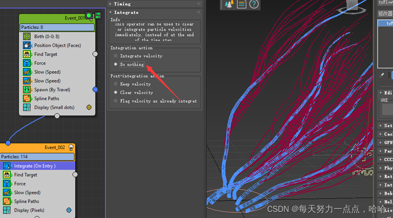Click the blue Display (Pixels) color swatch
This screenshot has height=218, width=393.
(x=69, y=210)
